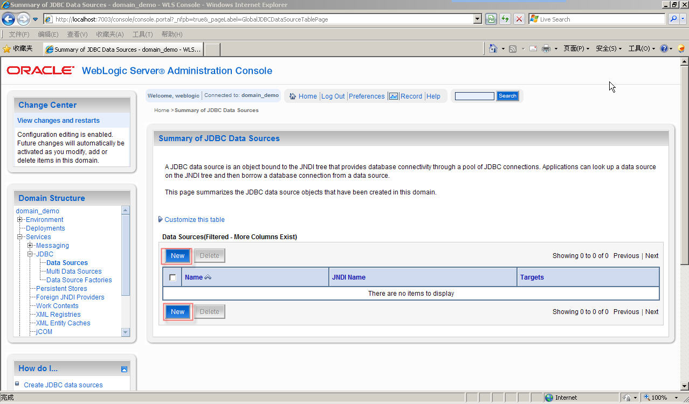Click the browser Back arrow button

coord(8,19)
